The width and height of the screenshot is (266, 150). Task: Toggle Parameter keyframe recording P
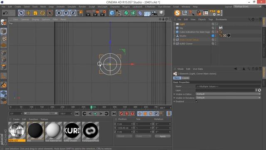click(x=156, y=114)
